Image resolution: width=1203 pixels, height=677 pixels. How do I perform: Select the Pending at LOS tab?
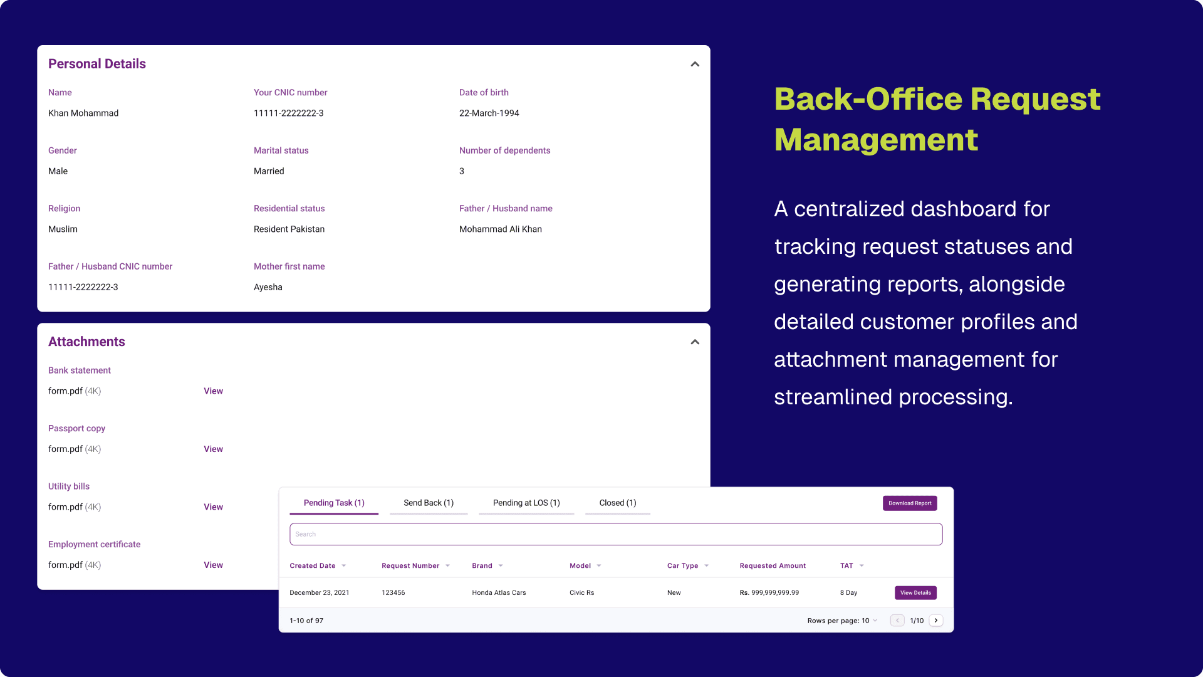tap(526, 503)
